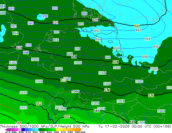Click the legend value '498'

tap(21, 132)
